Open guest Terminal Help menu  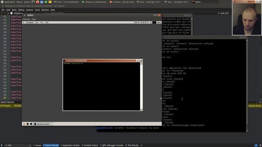[47, 22]
